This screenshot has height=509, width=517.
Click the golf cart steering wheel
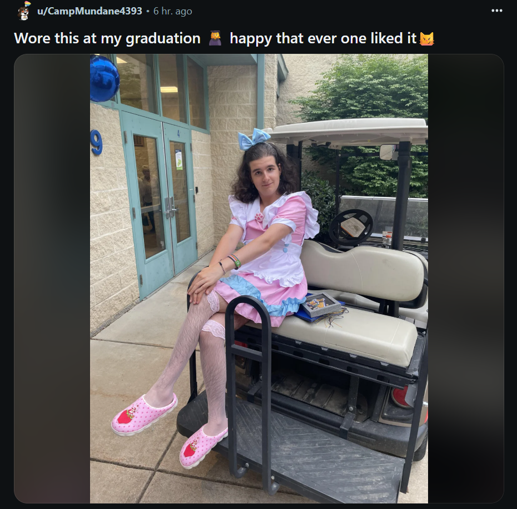(x=351, y=227)
